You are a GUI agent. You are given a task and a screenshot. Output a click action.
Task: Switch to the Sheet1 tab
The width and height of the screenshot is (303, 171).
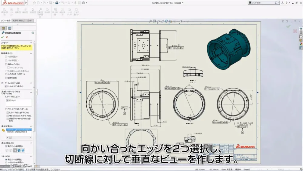pos(16,166)
